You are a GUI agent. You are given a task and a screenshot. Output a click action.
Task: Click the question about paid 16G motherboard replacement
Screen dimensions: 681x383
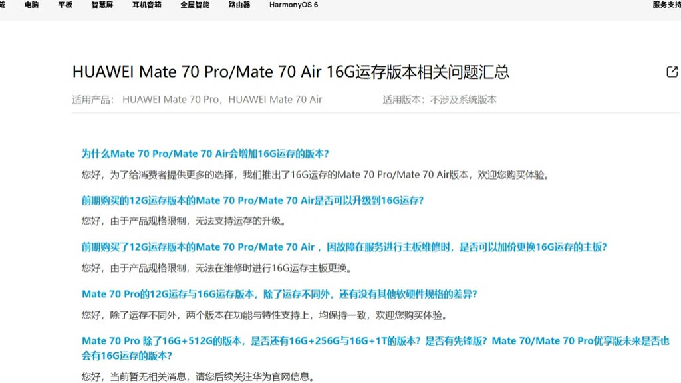pyautogui.click(x=344, y=247)
